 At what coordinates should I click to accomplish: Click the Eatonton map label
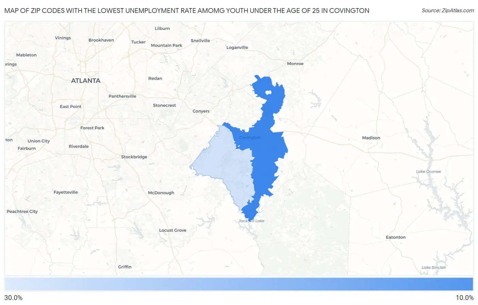coord(396,237)
